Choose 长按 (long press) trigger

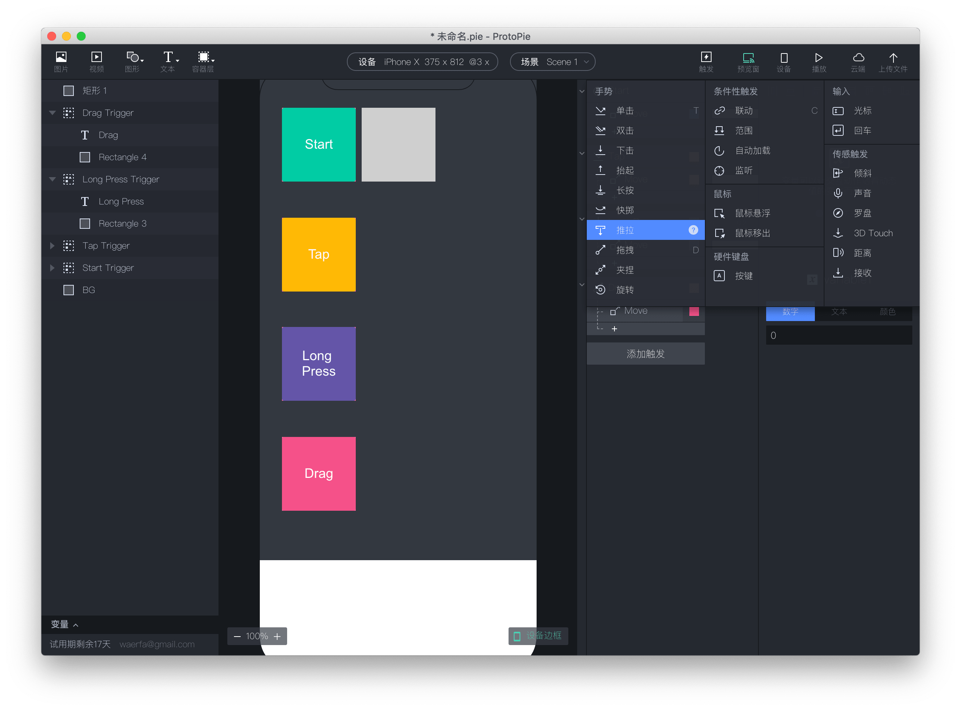645,190
